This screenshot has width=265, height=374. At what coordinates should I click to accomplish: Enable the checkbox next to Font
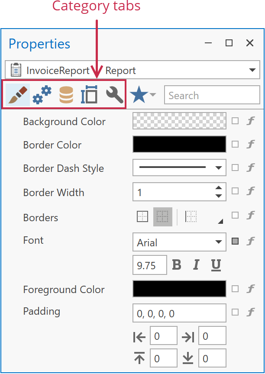(x=235, y=242)
